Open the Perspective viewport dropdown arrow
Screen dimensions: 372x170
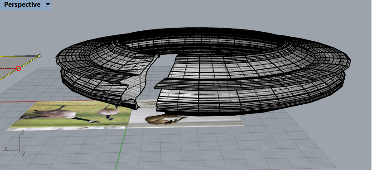[48, 5]
